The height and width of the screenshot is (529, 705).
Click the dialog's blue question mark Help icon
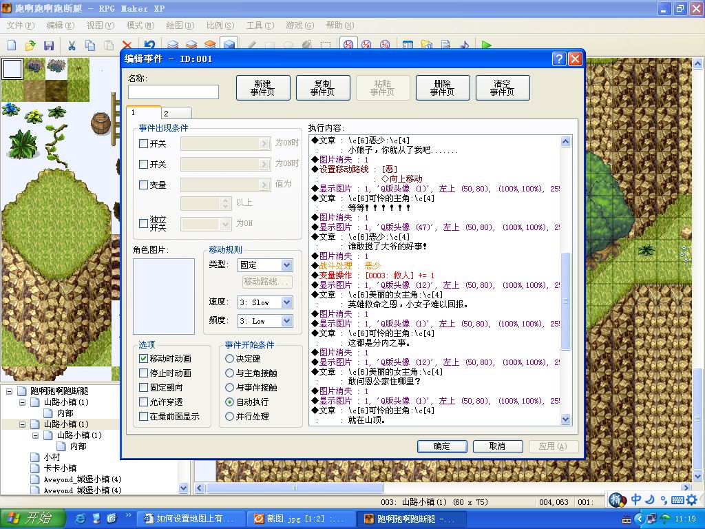[559, 59]
